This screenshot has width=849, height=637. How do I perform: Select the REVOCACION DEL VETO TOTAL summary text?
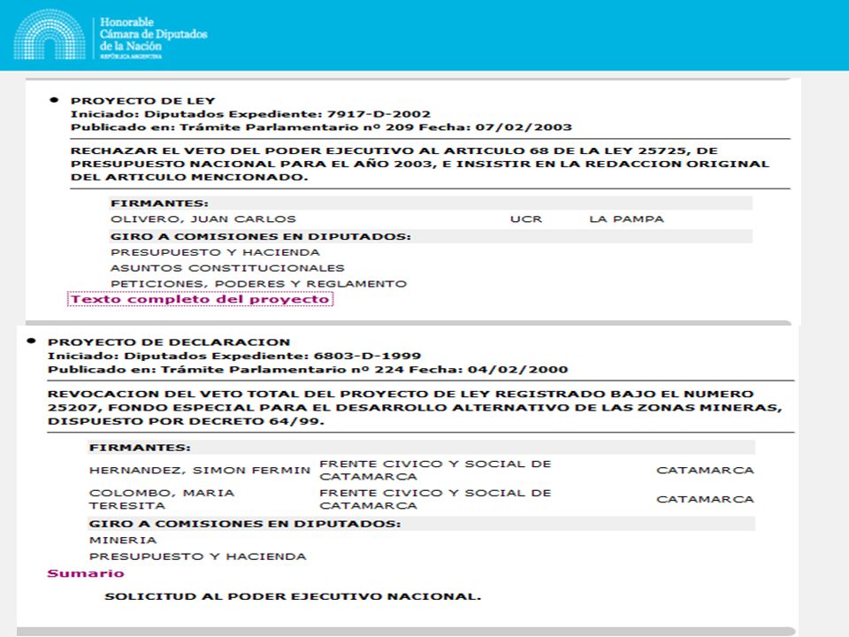pos(415,407)
